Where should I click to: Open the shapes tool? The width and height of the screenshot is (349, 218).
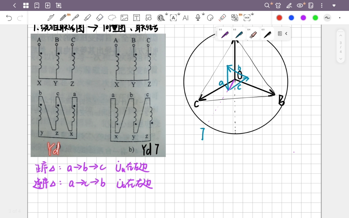tap(149, 18)
